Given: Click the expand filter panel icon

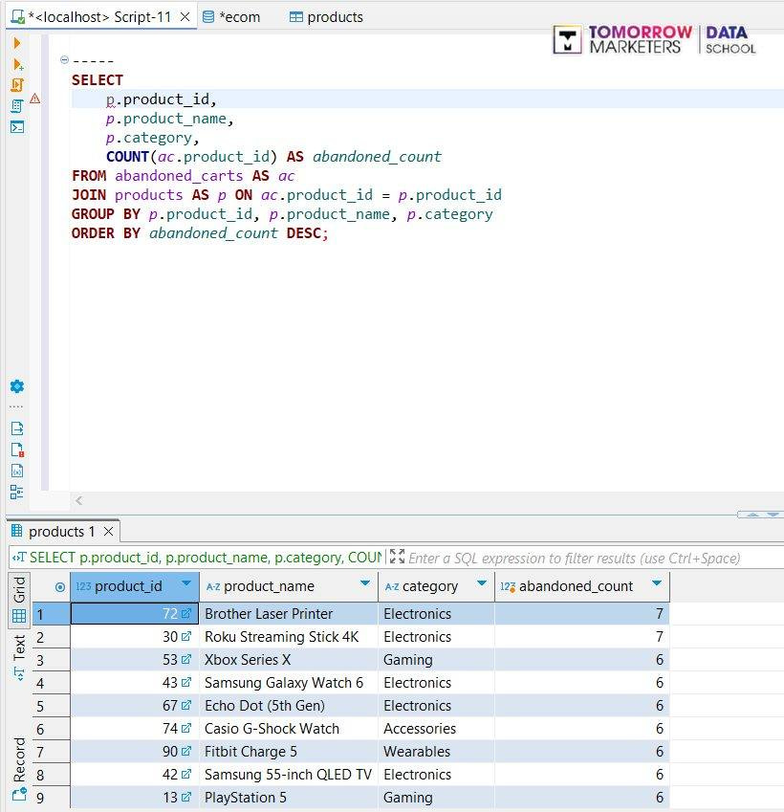Looking at the screenshot, I should [x=397, y=557].
